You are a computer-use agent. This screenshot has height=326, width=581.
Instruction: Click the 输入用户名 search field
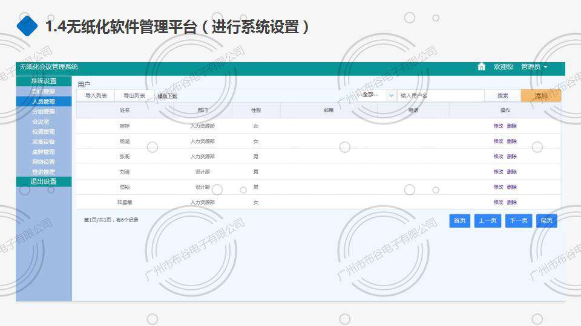coord(440,95)
